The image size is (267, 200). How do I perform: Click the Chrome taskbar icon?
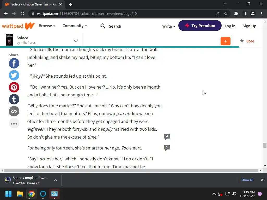[32, 194]
